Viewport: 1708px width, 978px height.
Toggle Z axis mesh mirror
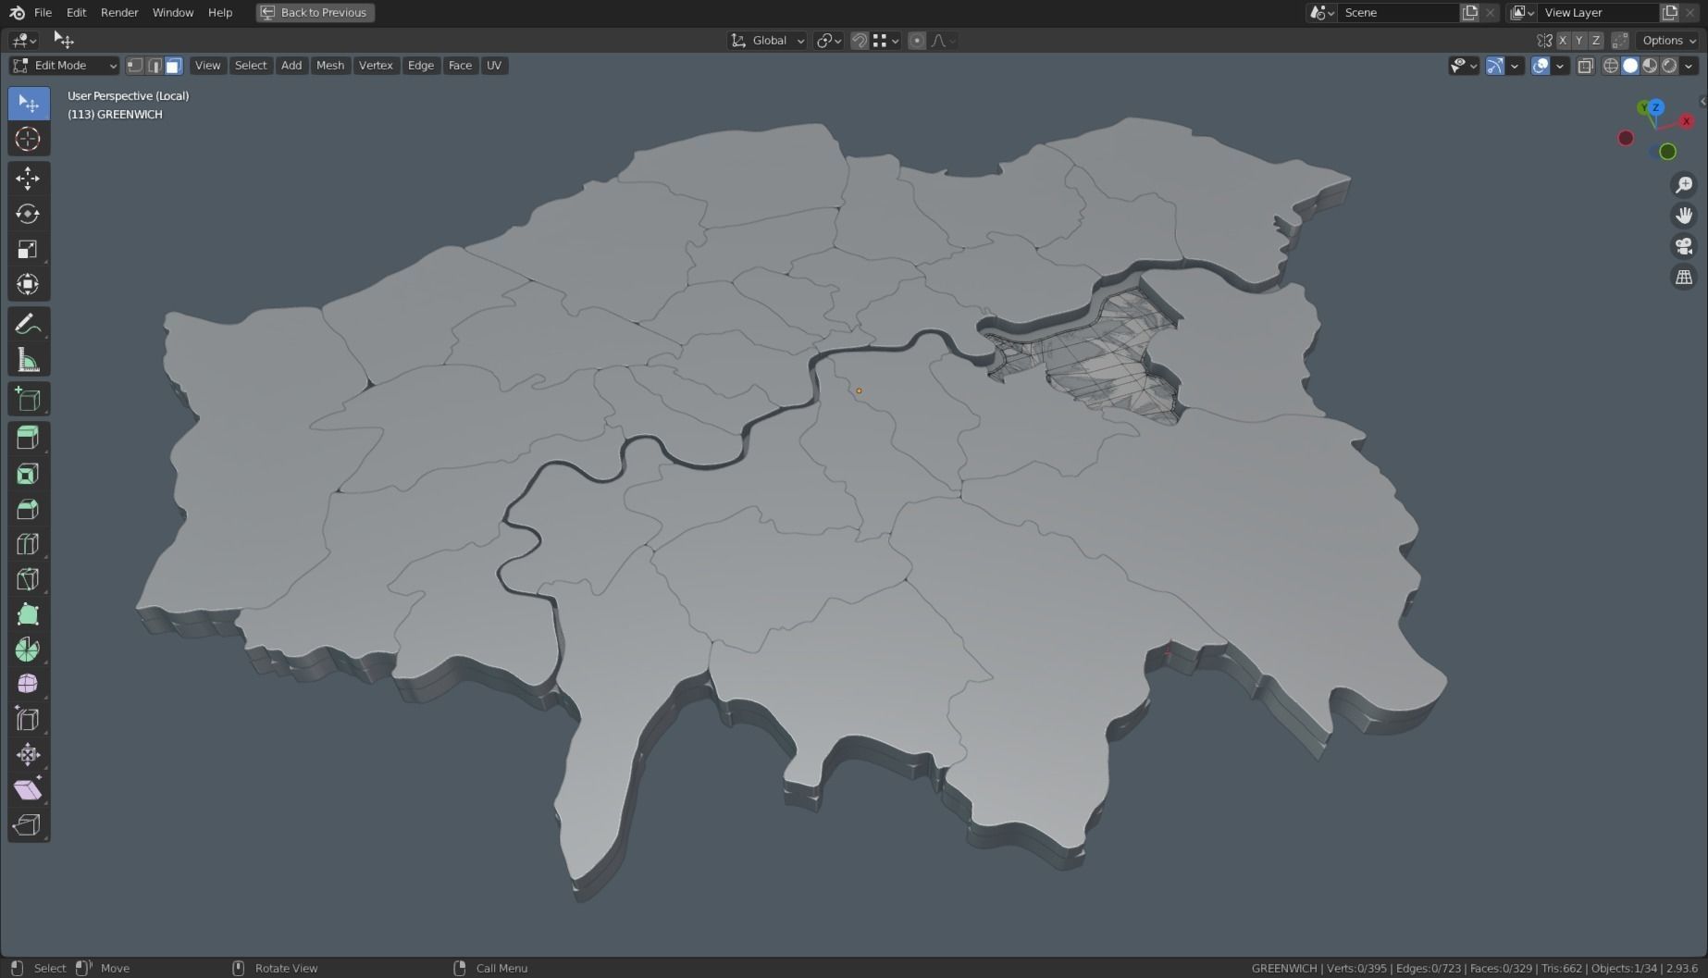point(1596,41)
